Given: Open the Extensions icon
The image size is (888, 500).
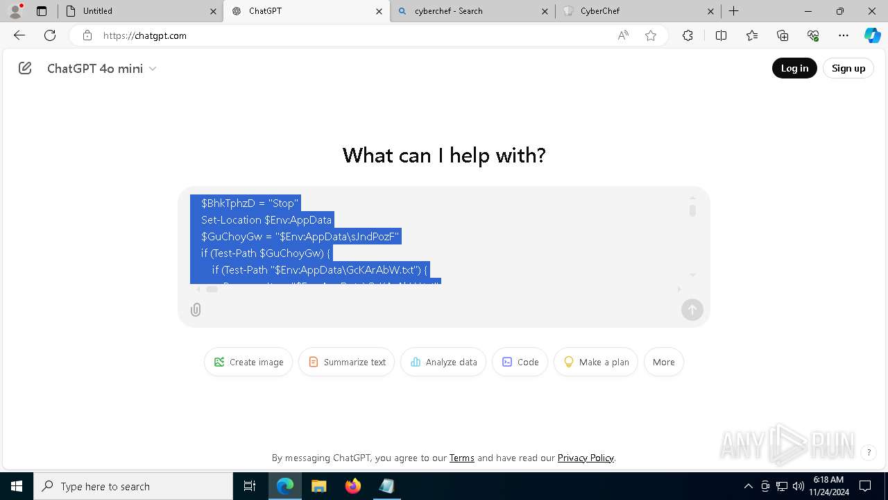Looking at the screenshot, I should (688, 35).
